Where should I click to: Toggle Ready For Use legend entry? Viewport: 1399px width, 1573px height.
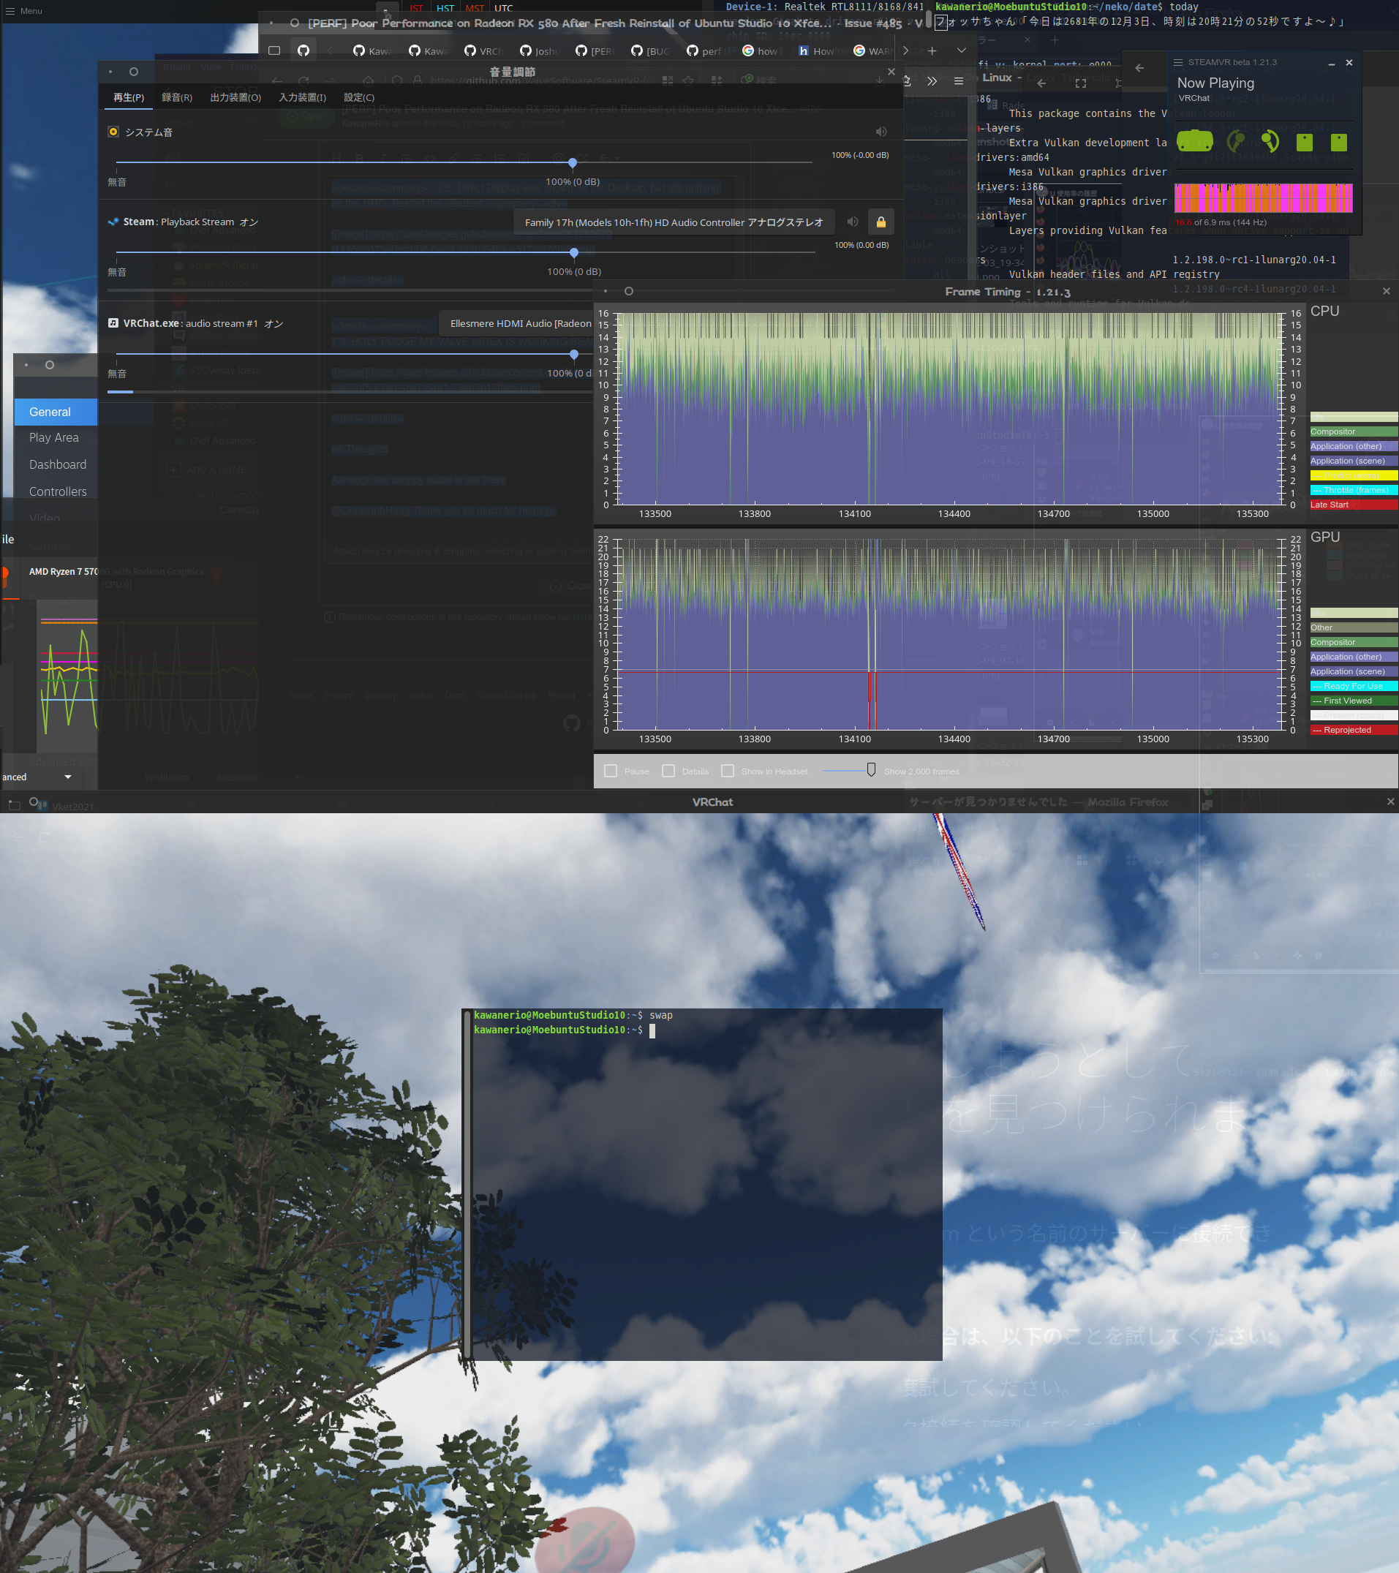(1354, 686)
